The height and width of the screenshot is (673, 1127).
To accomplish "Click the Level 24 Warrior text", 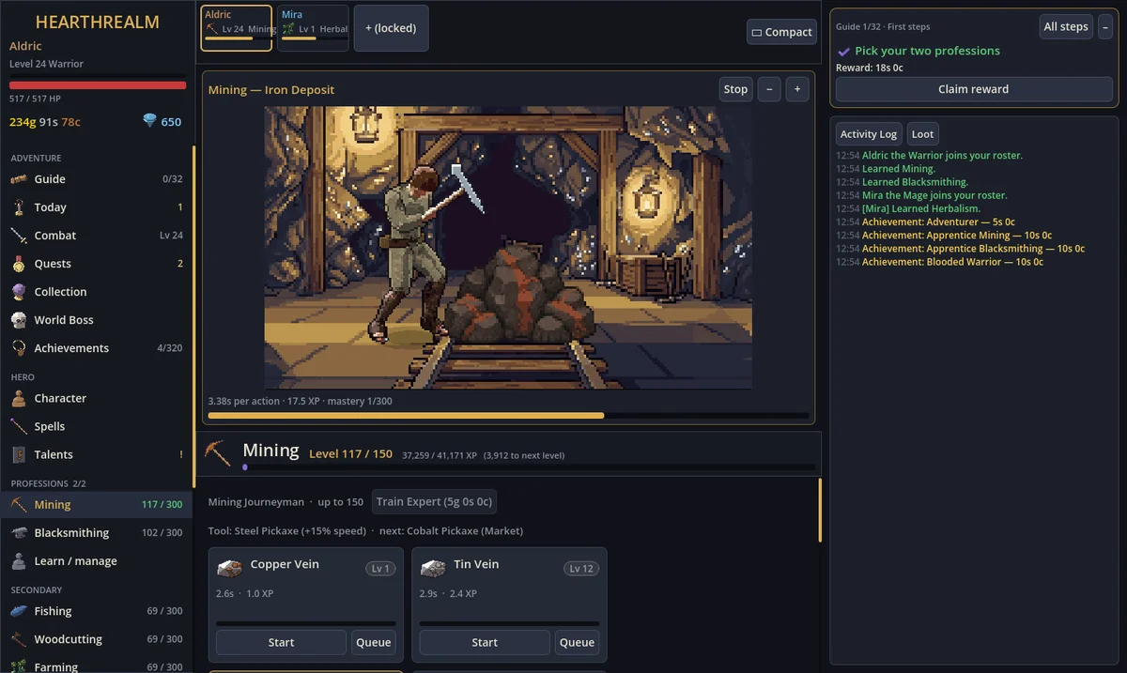I will pyautogui.click(x=46, y=64).
